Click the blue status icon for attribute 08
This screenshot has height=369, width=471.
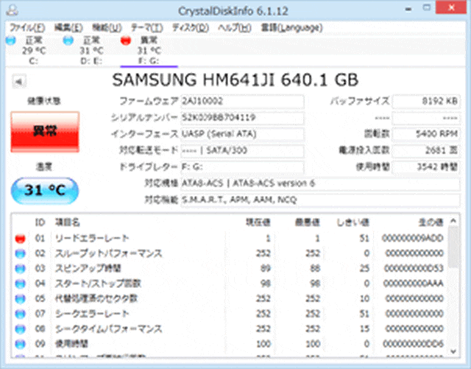[x=20, y=329]
